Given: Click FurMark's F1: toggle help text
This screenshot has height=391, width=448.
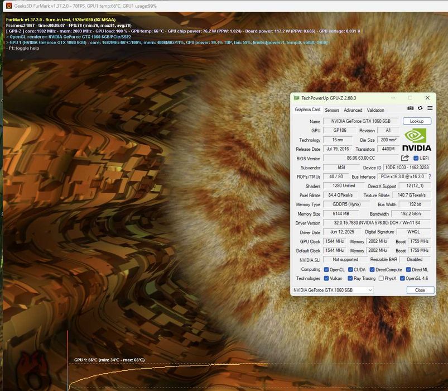Looking at the screenshot, I should click(23, 48).
